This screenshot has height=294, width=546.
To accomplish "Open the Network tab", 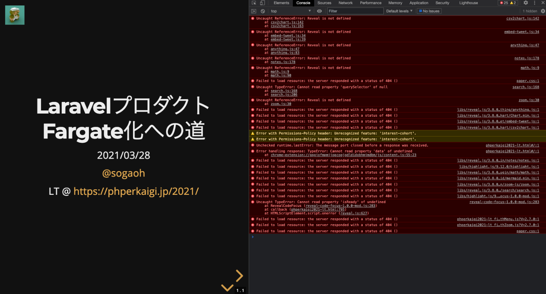I will click(x=346, y=3).
